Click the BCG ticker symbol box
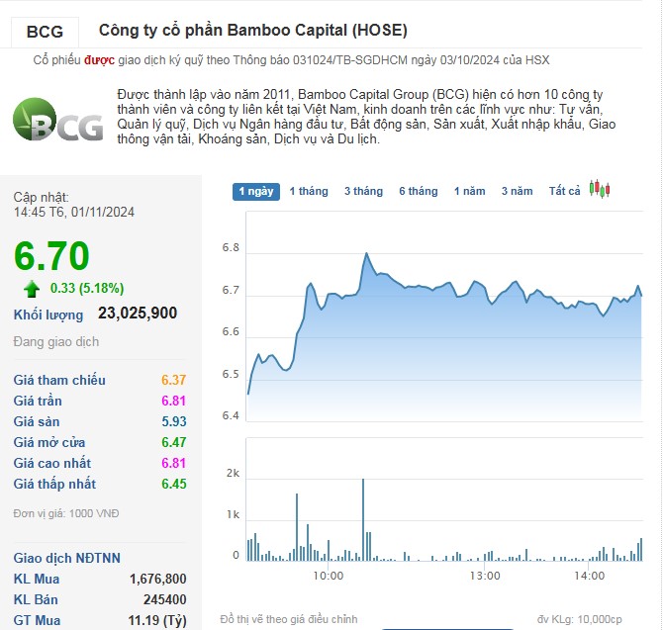 tap(45, 32)
